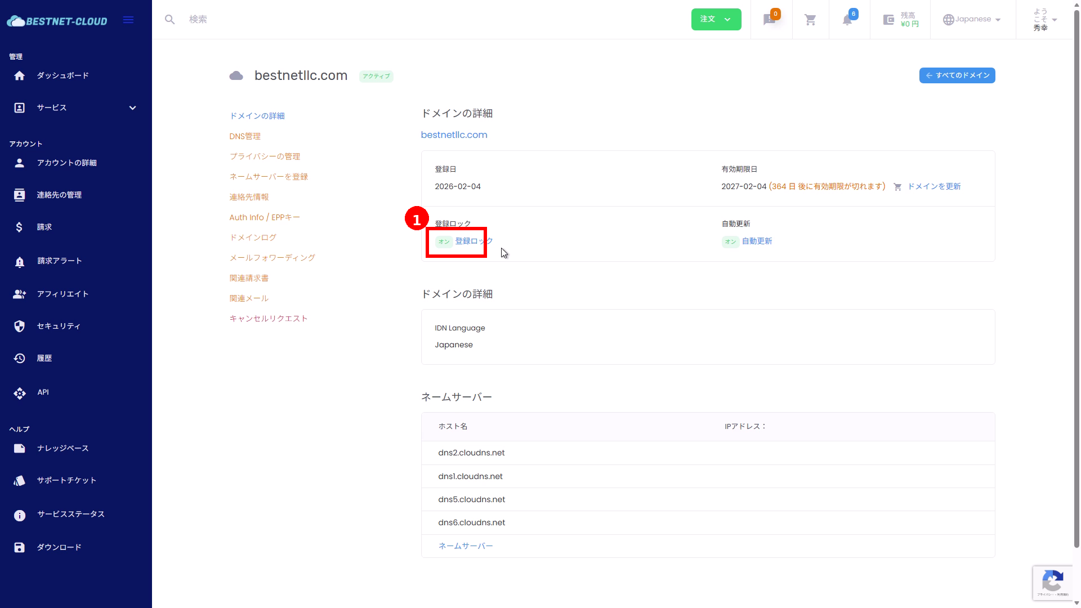1081x608 pixels.
Task: Click the Dashboard home icon
Action: 20,76
